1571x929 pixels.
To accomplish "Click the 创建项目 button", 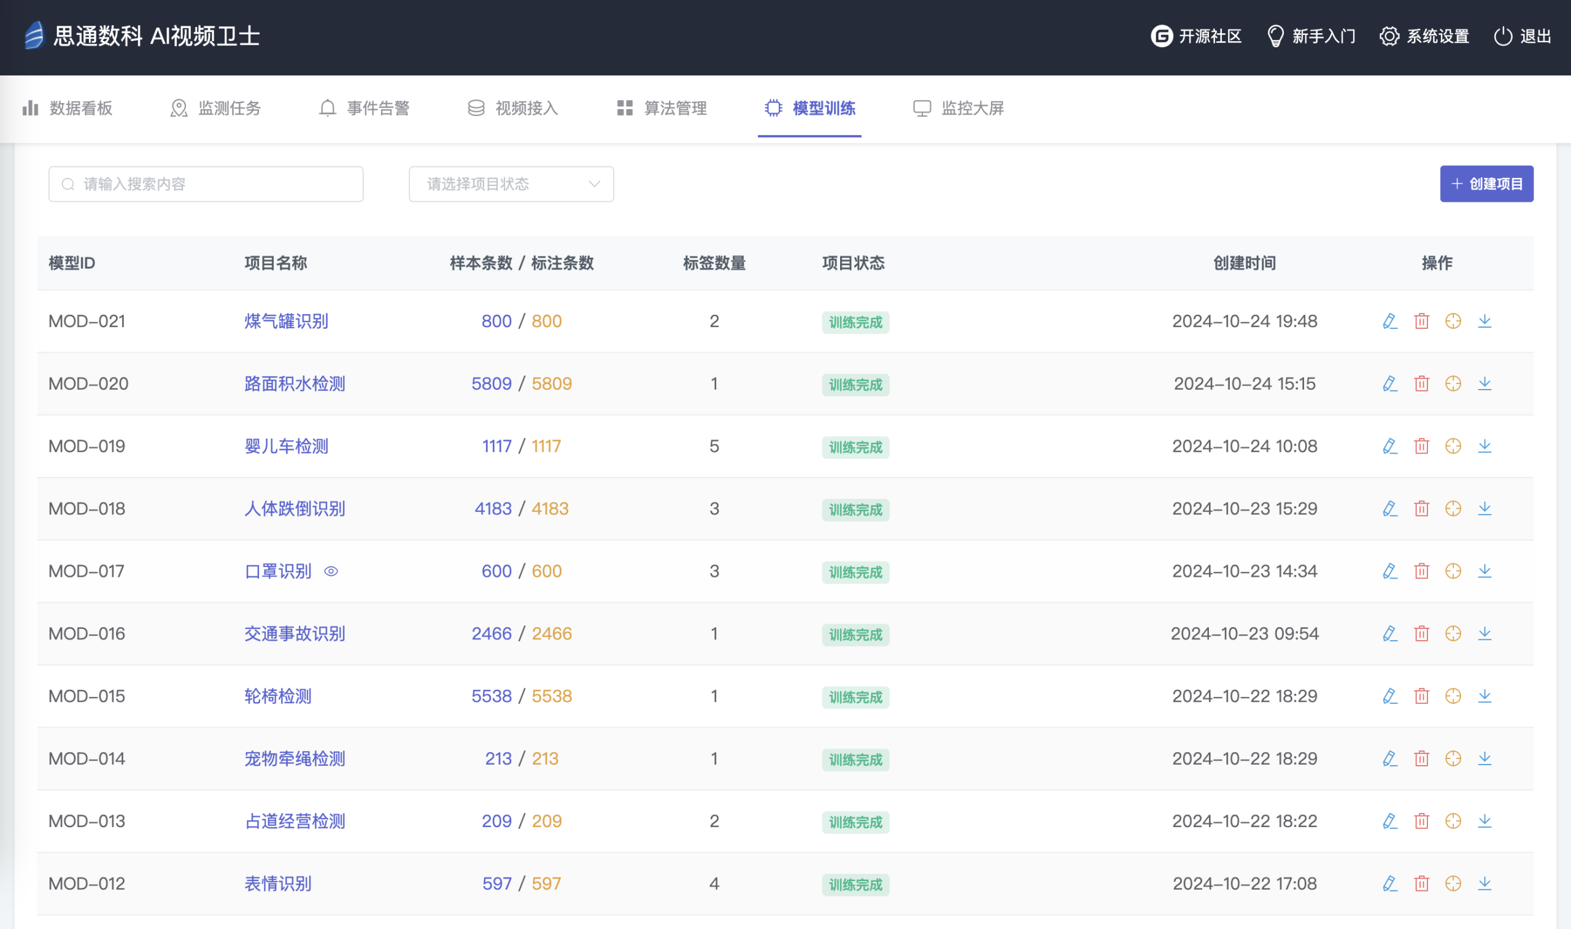I will click(x=1486, y=184).
